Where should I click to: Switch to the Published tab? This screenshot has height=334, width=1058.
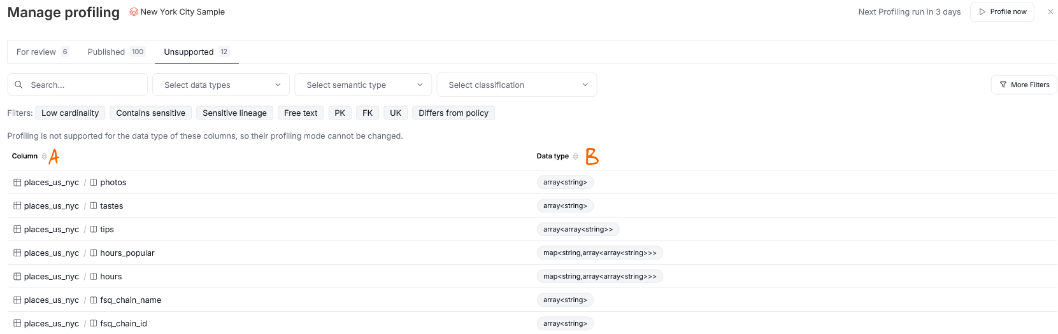[x=117, y=52]
